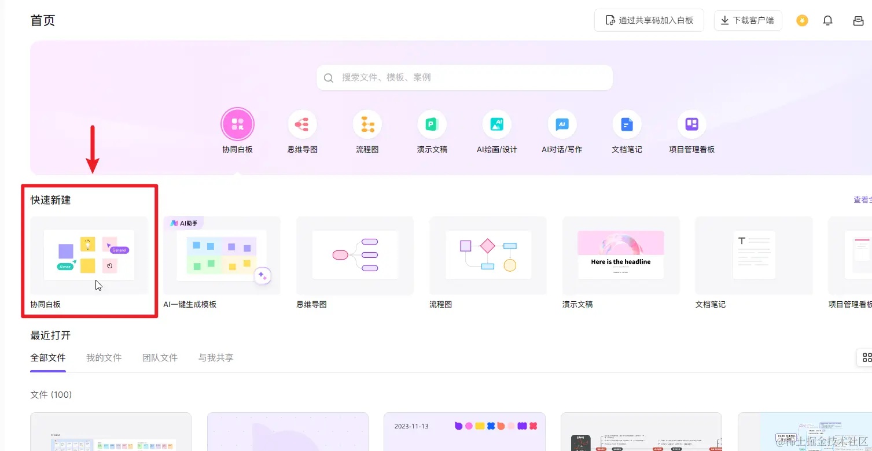The image size is (872, 451).
Task: Open the AI对话/写作 assistant
Action: [x=561, y=123]
